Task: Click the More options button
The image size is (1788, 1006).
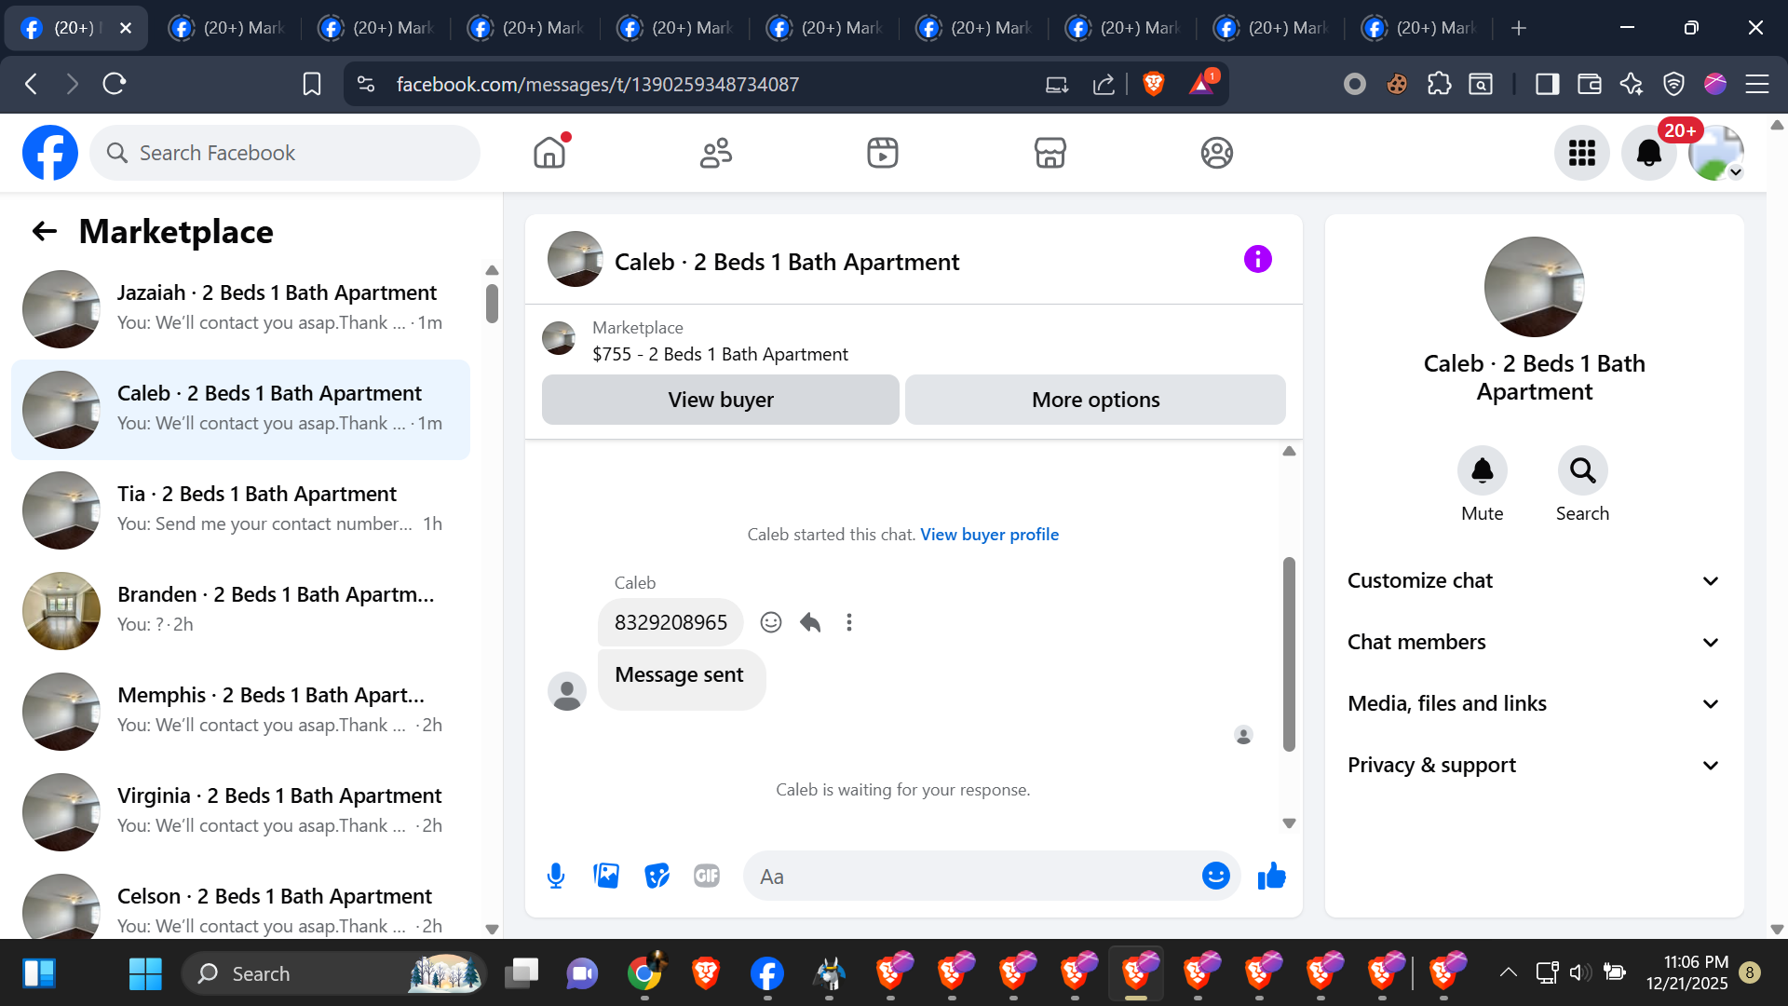Action: pos(1095,400)
